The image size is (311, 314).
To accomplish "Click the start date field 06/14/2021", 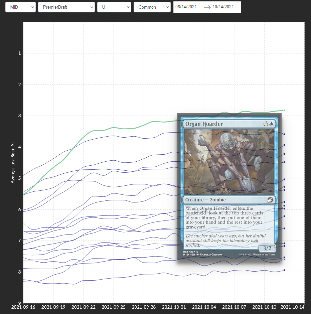I will 186,7.
